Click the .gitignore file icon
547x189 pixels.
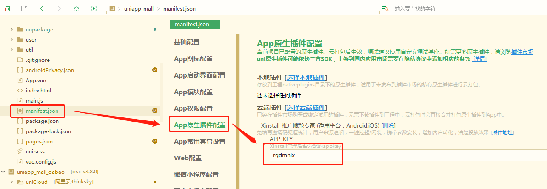[20, 60]
